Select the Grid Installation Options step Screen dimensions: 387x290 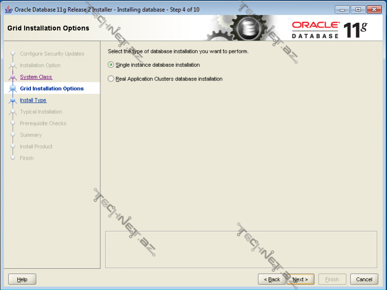click(x=52, y=89)
